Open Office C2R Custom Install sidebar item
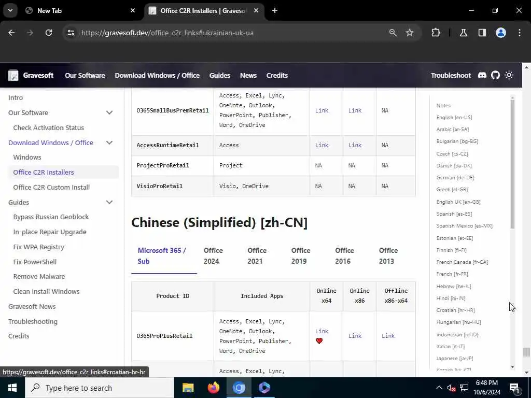This screenshot has width=531, height=398. point(51,187)
